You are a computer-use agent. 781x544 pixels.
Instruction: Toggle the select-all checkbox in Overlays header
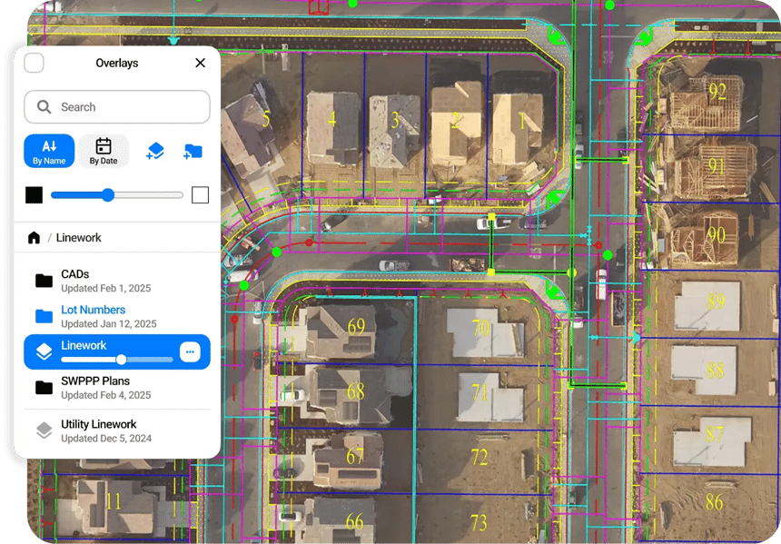34,63
